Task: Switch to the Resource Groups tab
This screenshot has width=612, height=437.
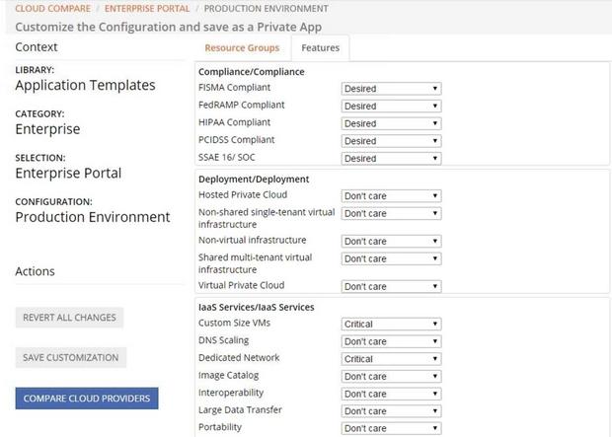Action: (x=242, y=47)
